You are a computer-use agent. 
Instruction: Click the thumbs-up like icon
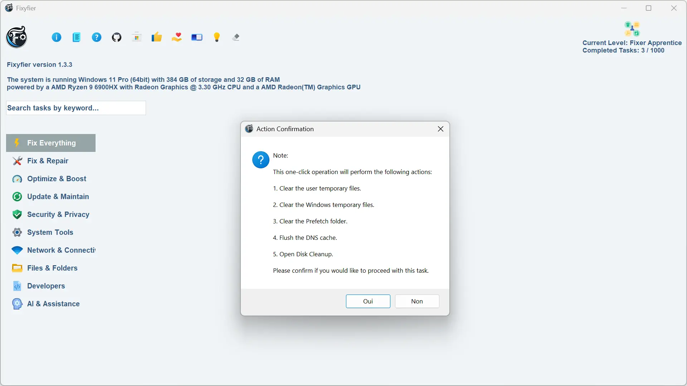coord(157,37)
